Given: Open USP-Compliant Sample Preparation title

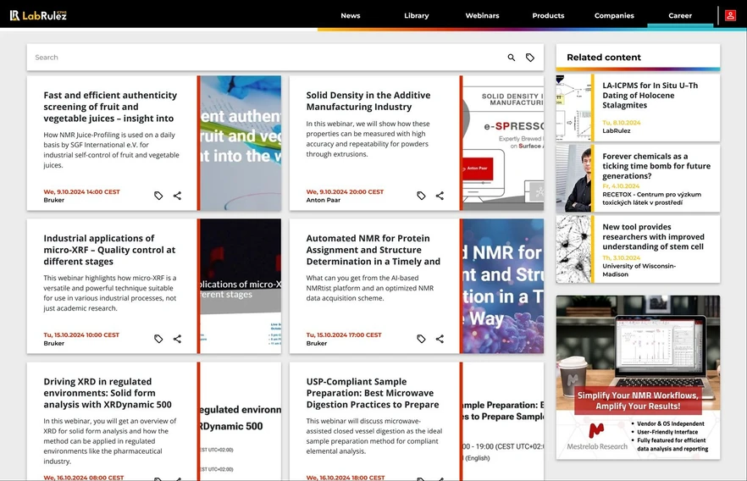Looking at the screenshot, I should (373, 393).
